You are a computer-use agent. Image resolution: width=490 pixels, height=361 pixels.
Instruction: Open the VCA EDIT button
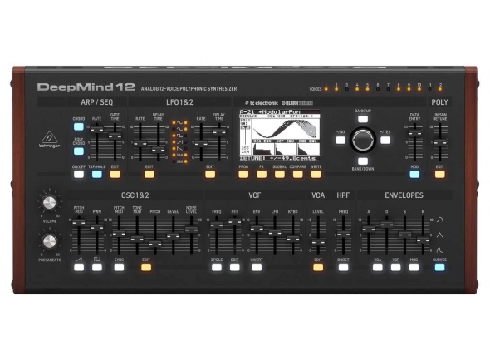click(318, 267)
